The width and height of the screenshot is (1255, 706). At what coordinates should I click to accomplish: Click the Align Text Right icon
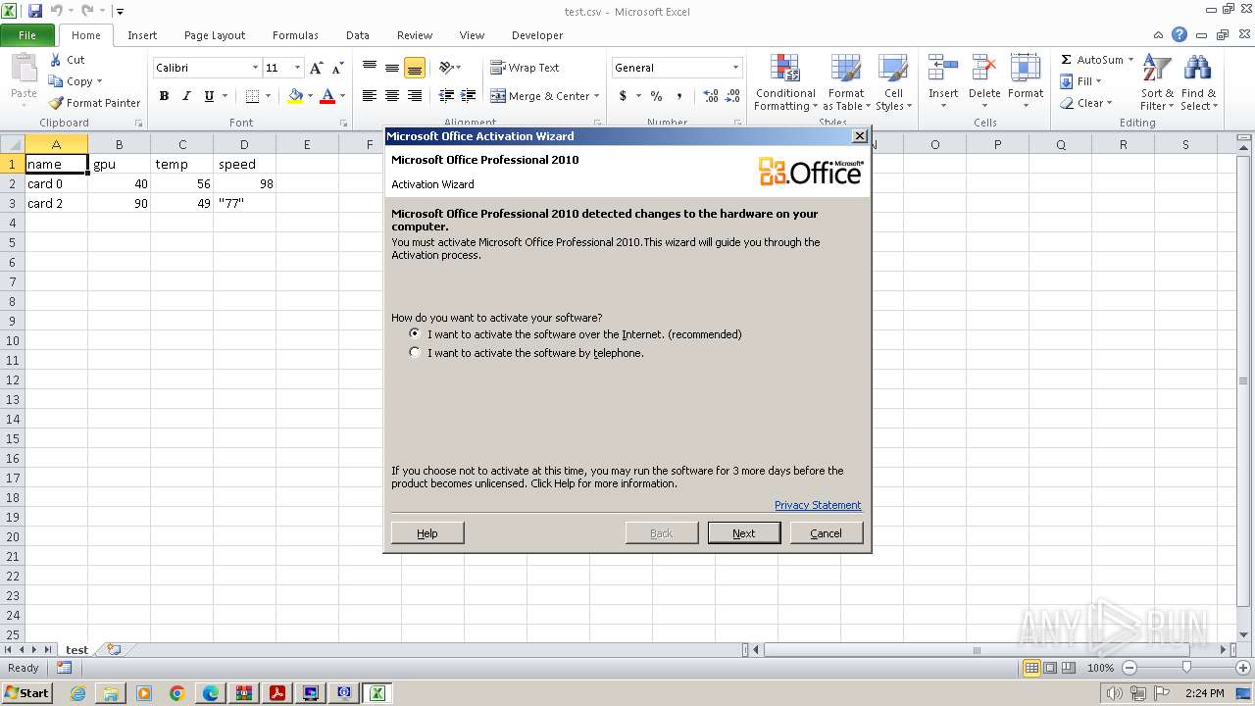tap(415, 96)
